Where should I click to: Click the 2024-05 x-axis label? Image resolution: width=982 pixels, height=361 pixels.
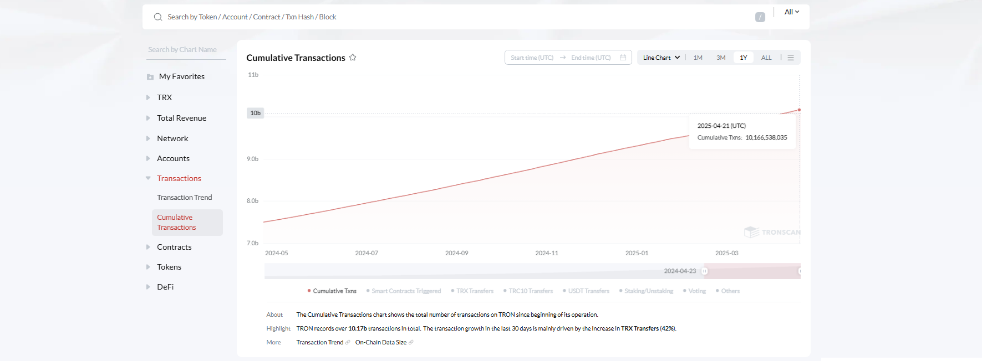coord(277,253)
